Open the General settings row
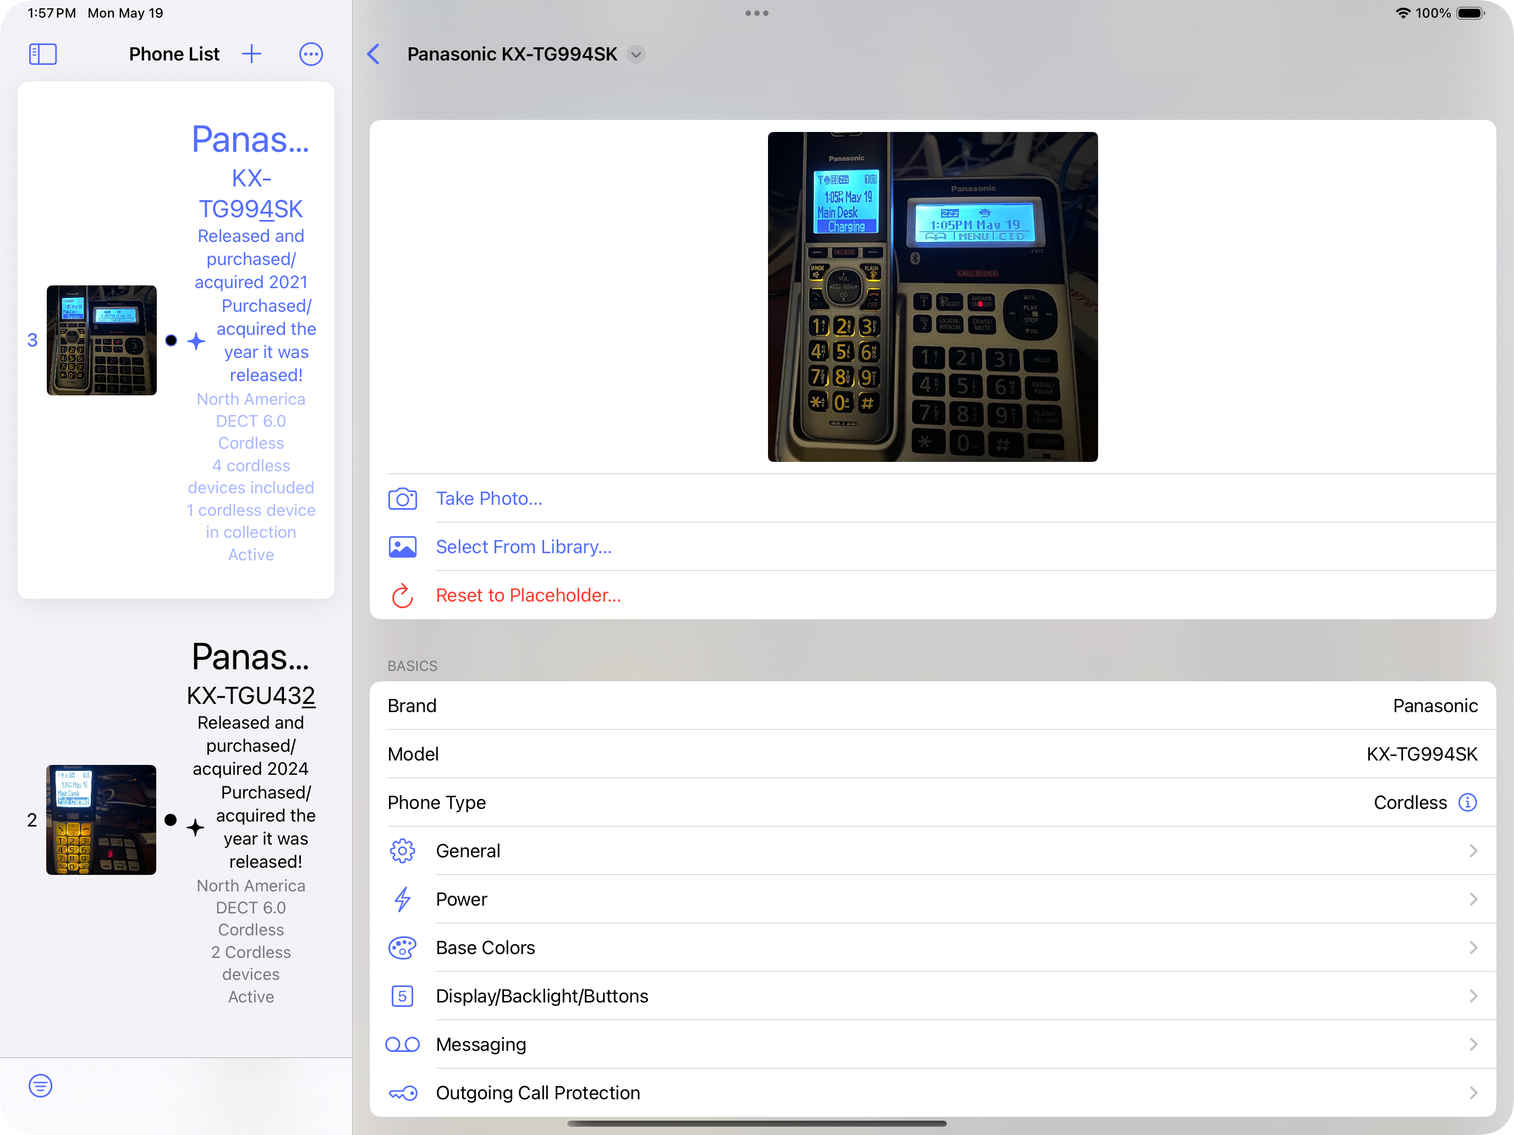Screen dimensions: 1514x1135 (x=932, y=850)
